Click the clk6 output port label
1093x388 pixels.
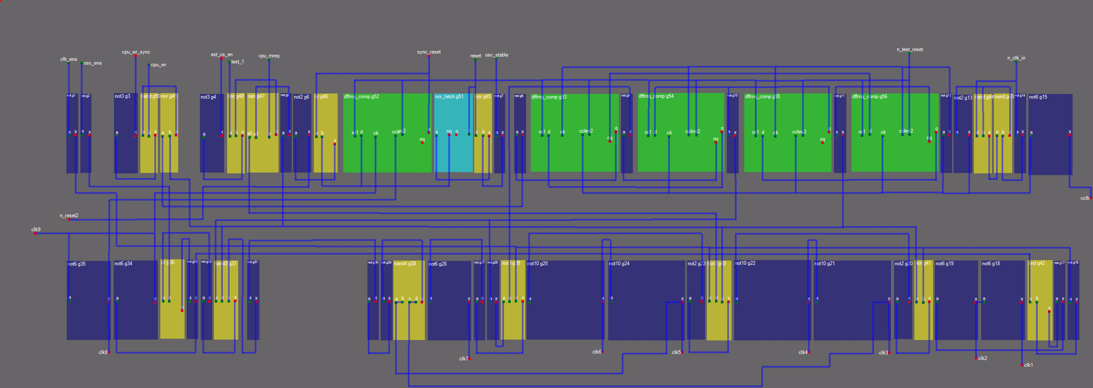coord(597,352)
